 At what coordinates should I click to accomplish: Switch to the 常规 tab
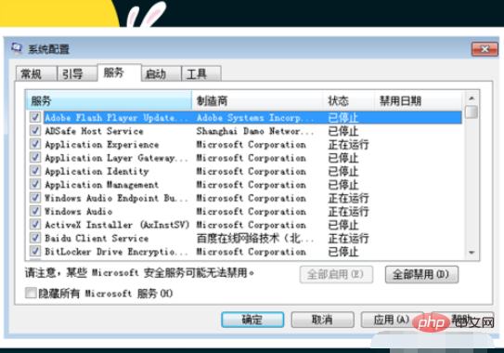coord(35,73)
